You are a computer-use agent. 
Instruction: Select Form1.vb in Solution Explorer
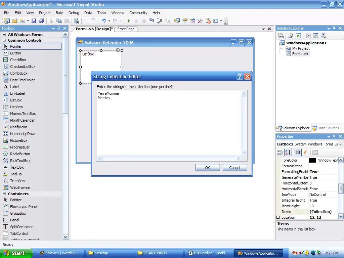300,54
